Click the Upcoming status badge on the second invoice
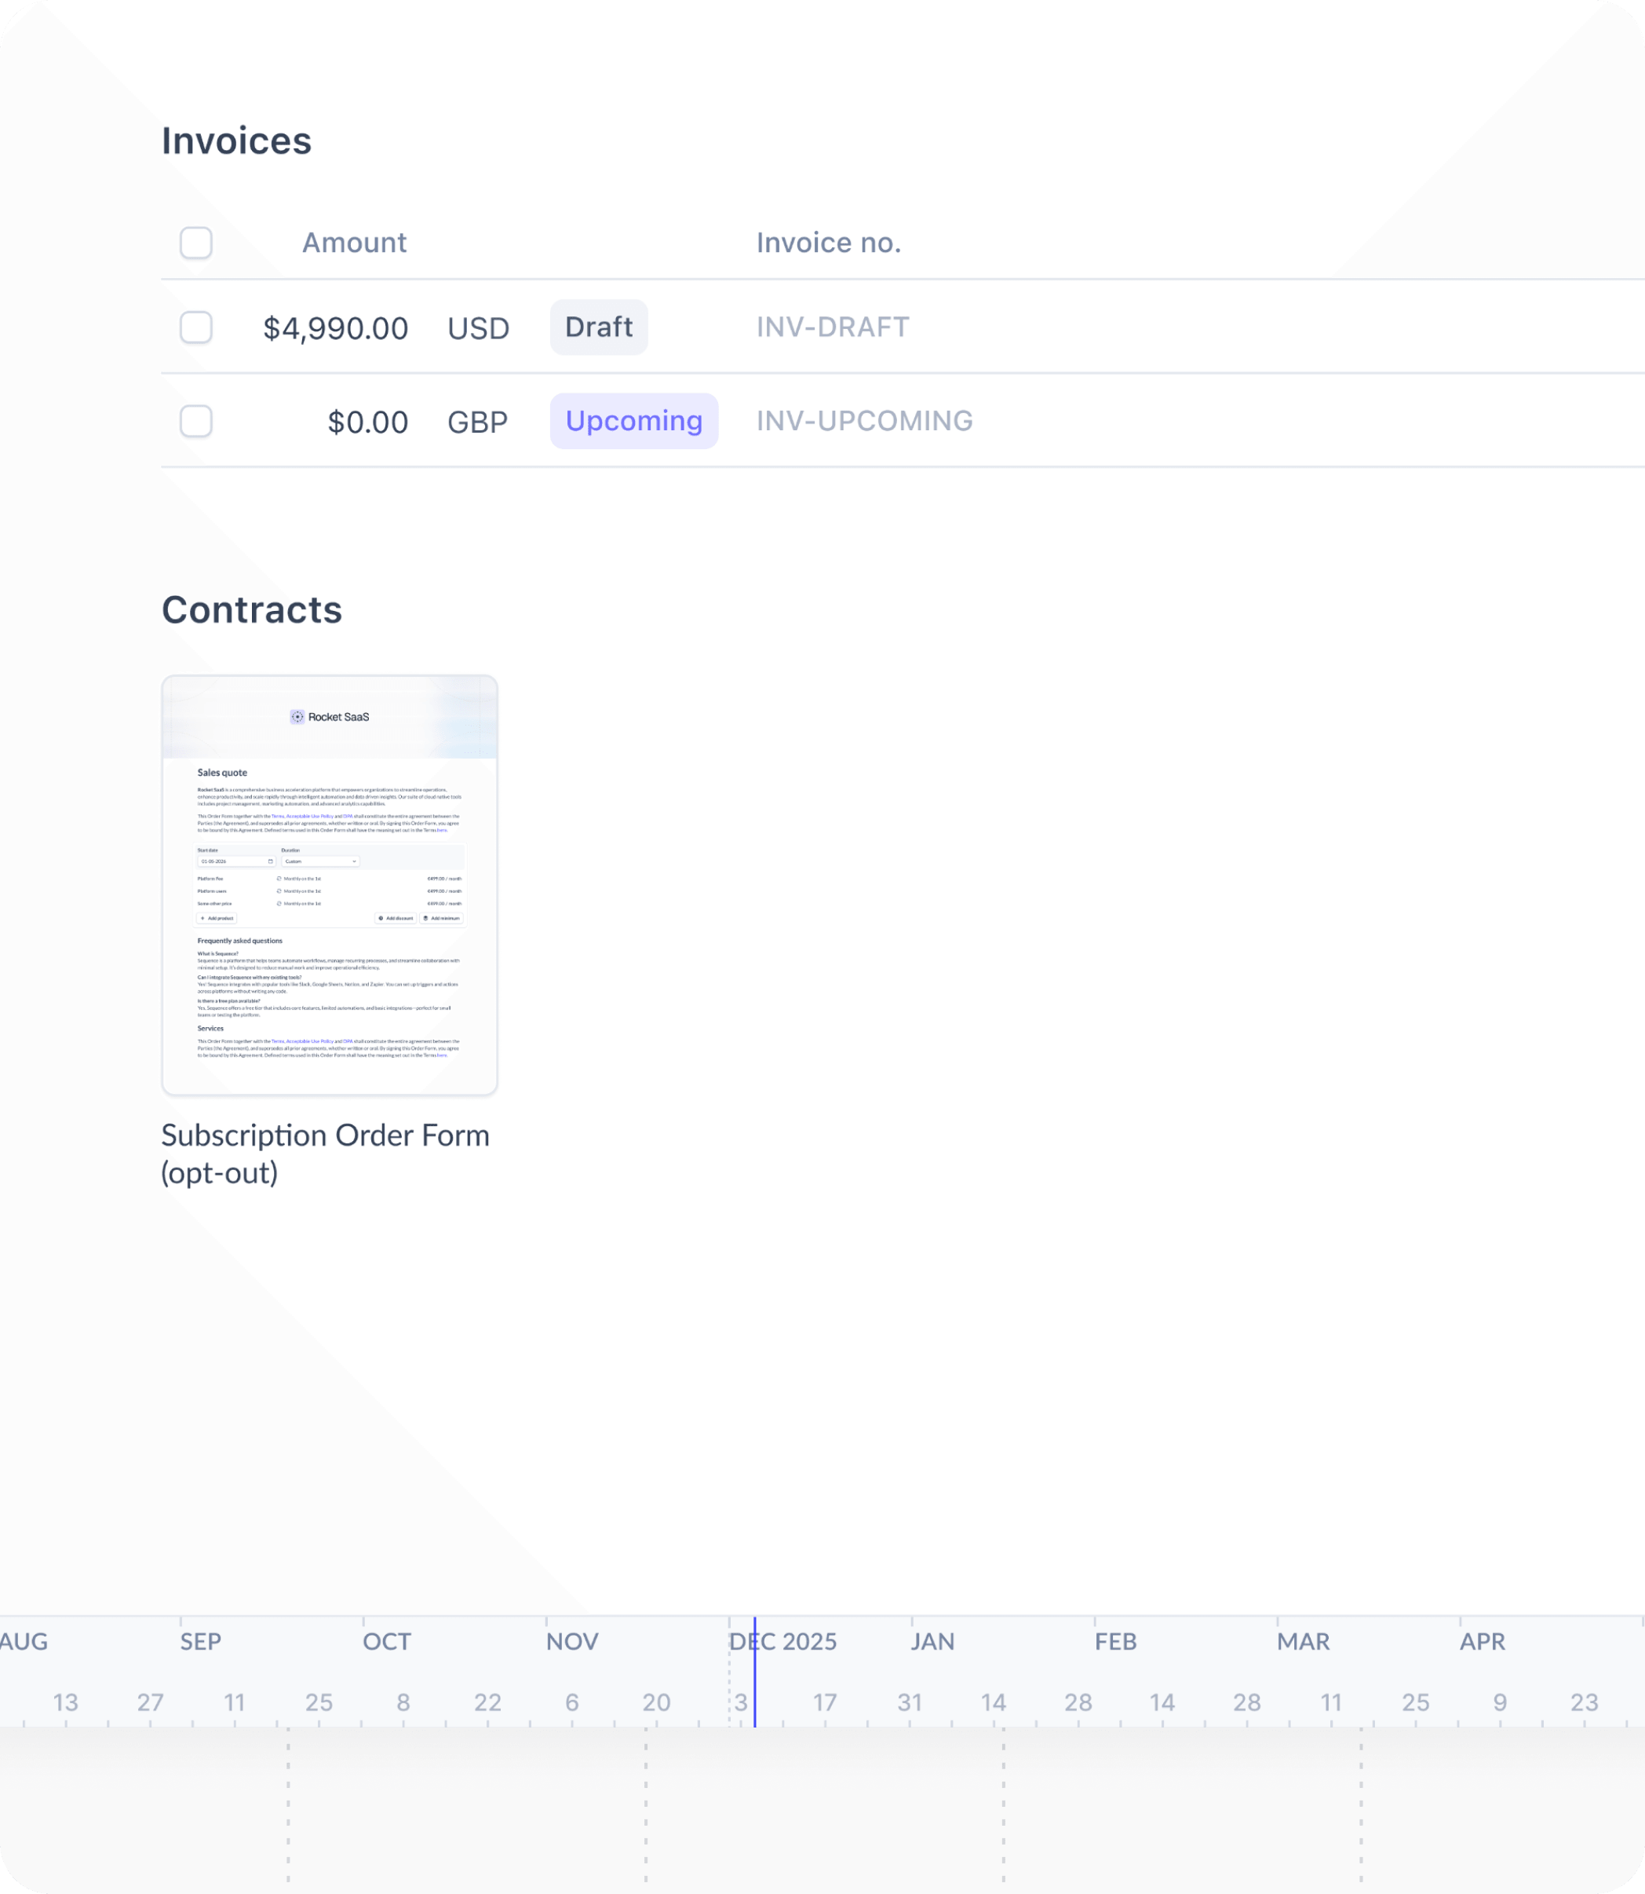 point(633,421)
